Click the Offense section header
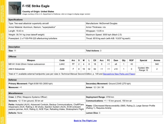166x124 pixels. [x=85, y=57]
